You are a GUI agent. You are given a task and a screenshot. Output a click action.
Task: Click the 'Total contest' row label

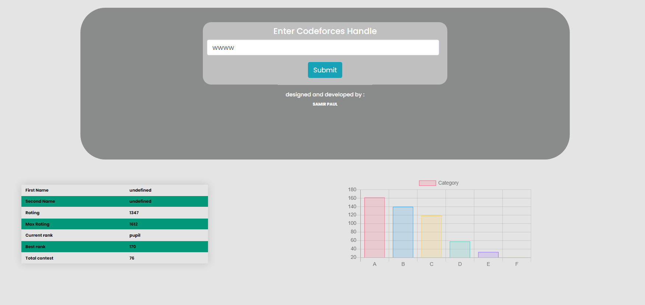tap(39, 258)
